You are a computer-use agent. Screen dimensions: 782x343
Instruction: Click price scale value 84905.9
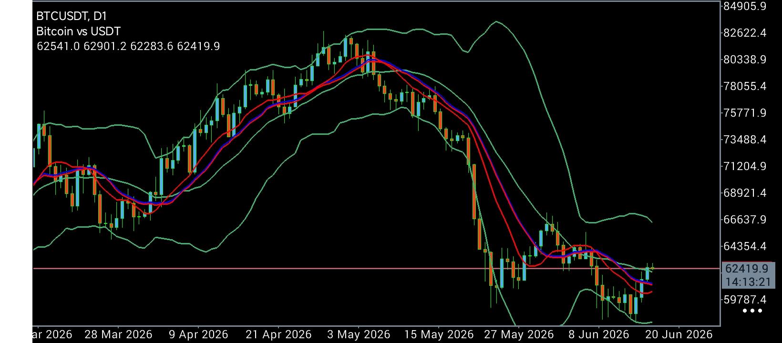744,6
